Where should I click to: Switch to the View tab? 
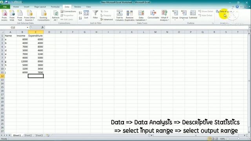[x=88, y=7]
